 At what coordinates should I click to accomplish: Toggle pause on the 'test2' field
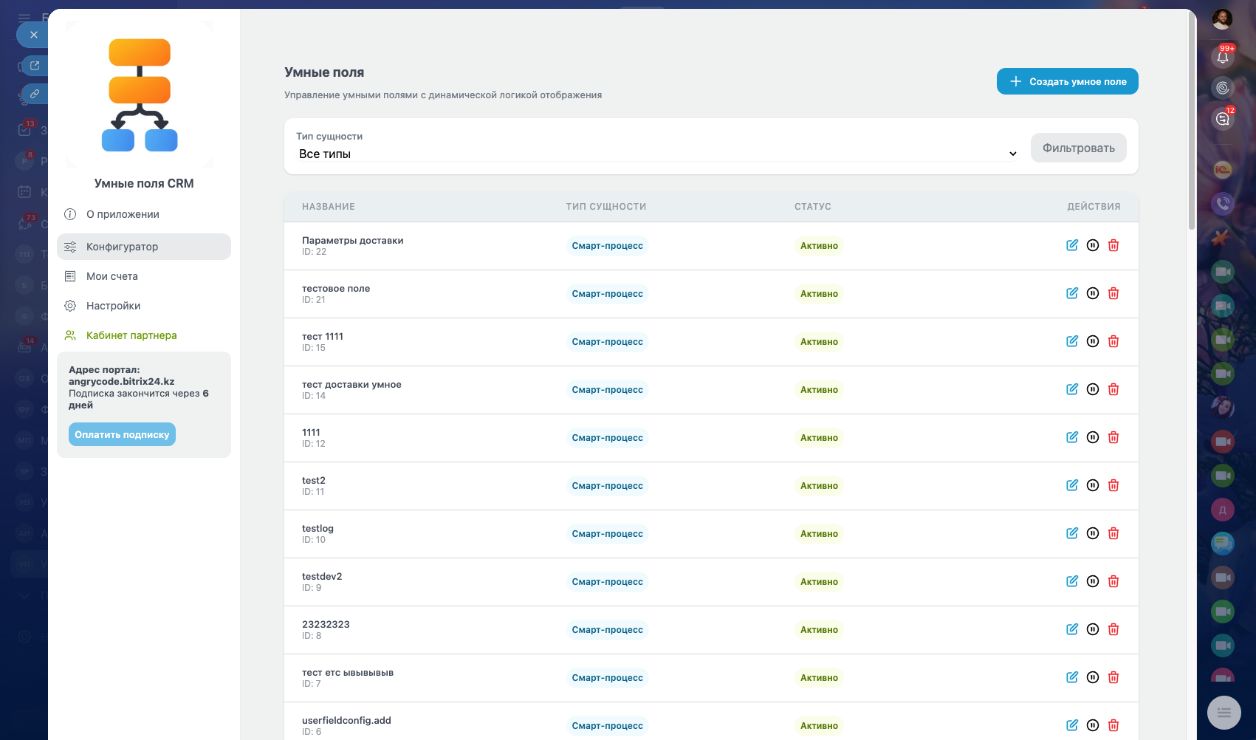1093,485
